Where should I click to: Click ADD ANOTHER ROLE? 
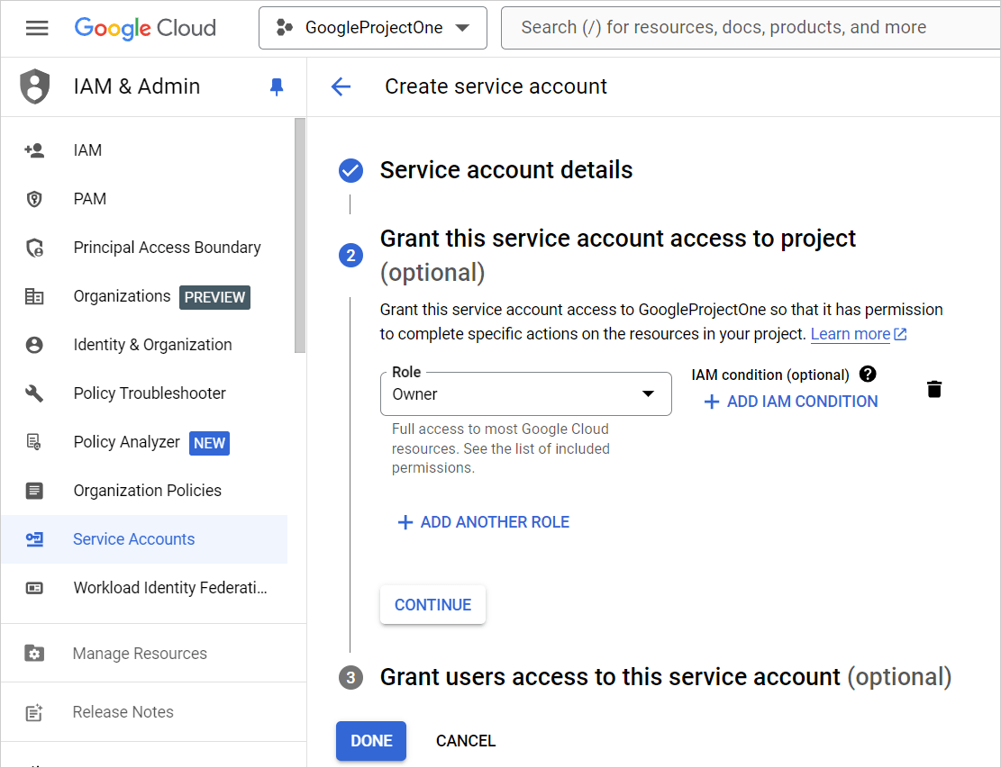click(x=483, y=522)
